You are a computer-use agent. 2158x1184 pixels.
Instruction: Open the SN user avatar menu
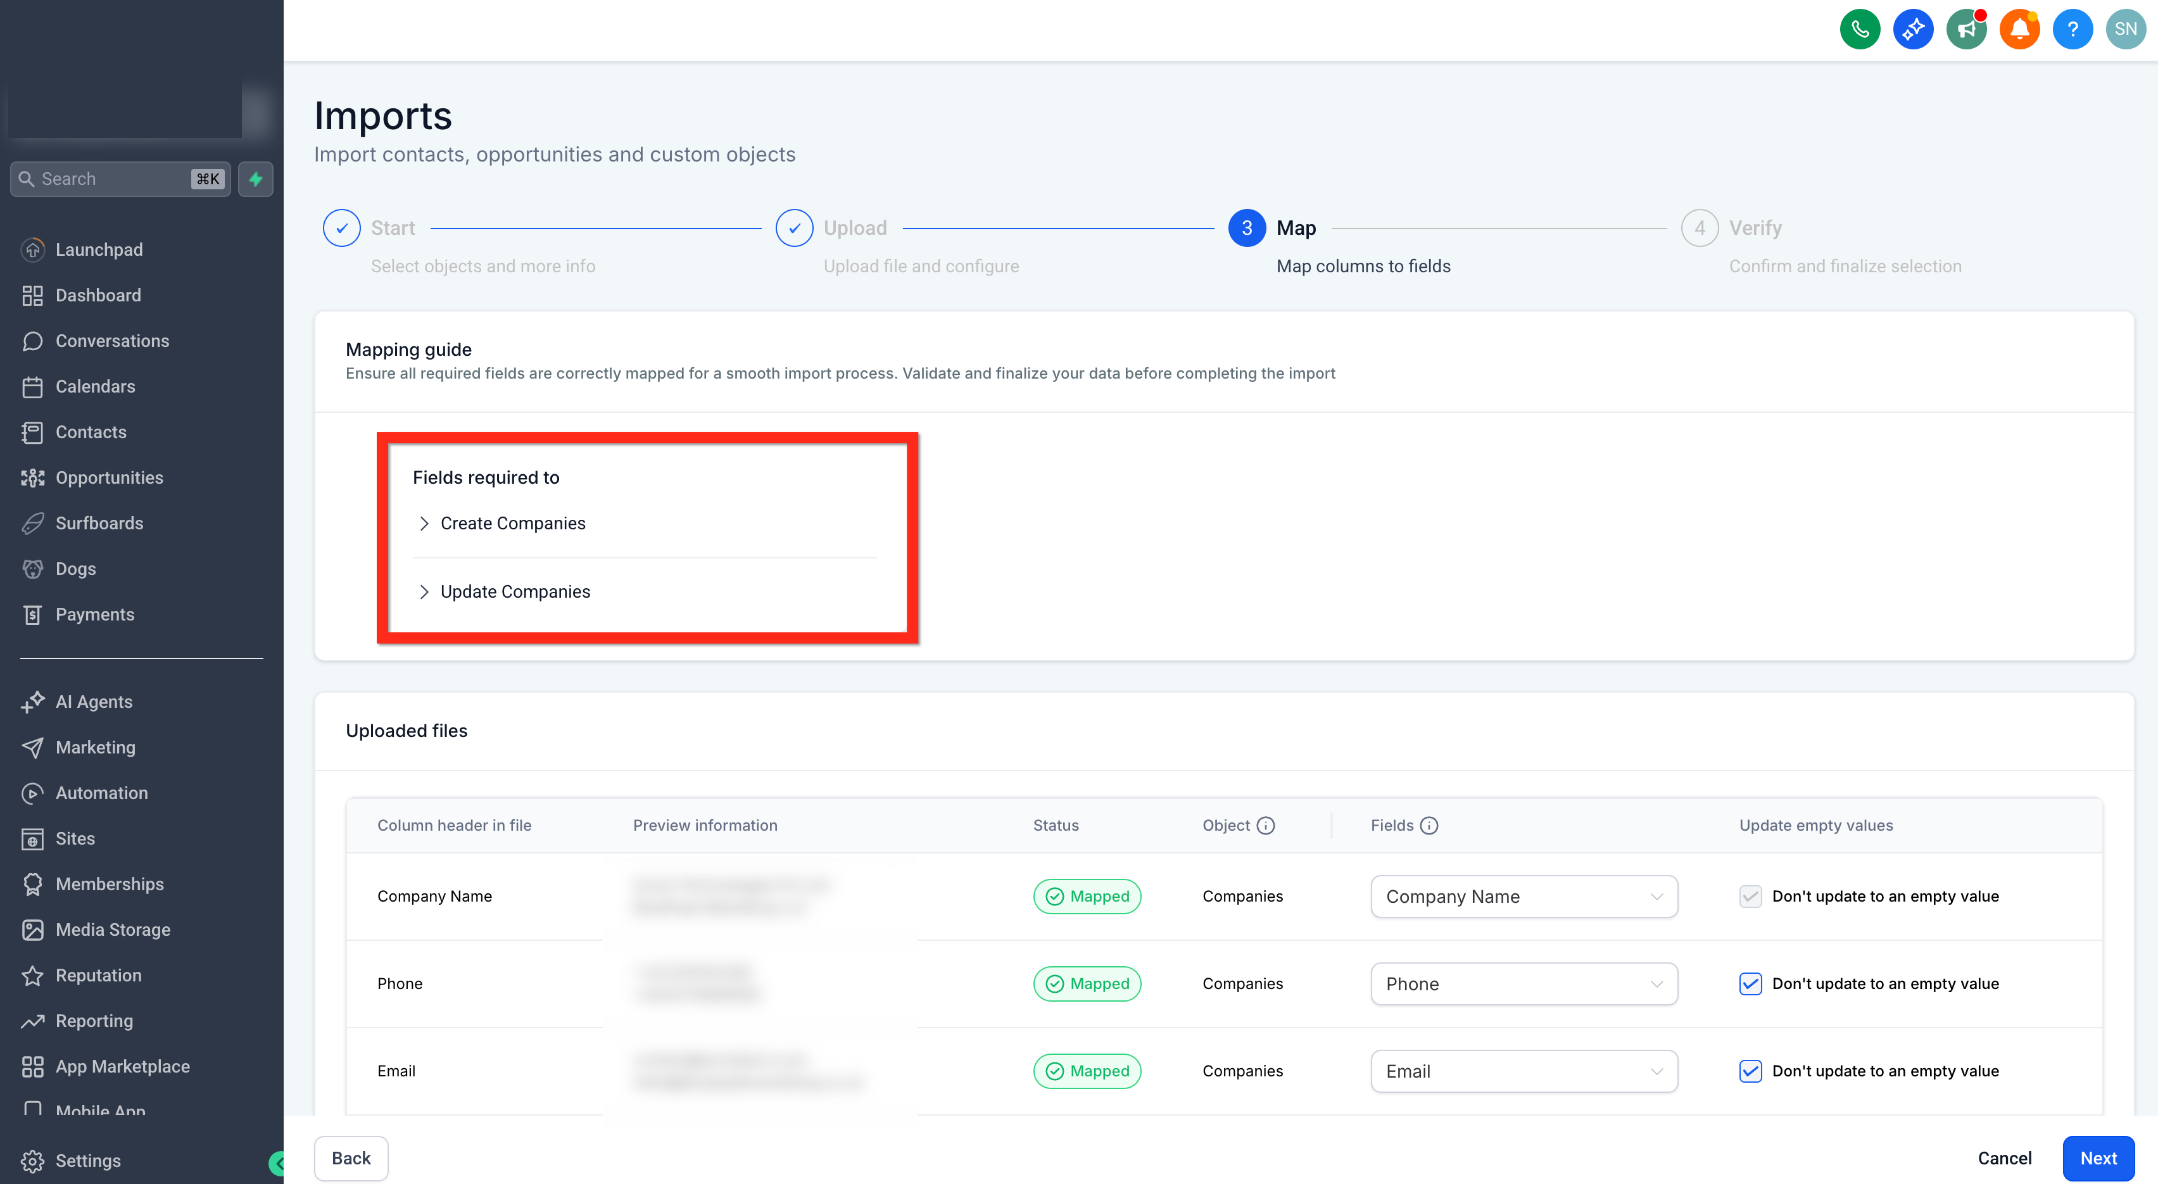tap(2125, 29)
